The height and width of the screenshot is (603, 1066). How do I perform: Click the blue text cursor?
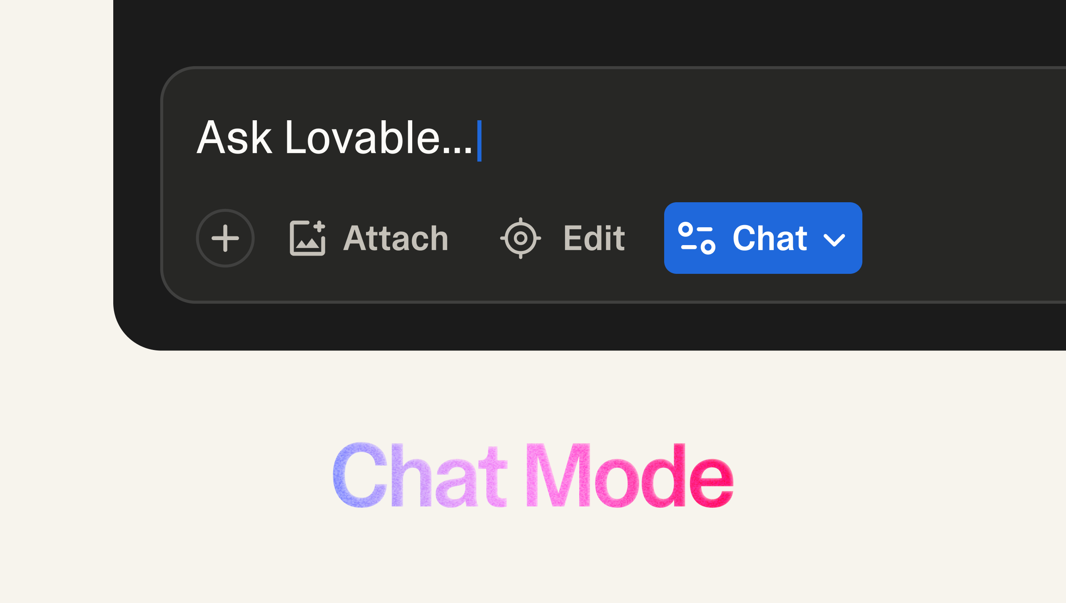point(479,141)
